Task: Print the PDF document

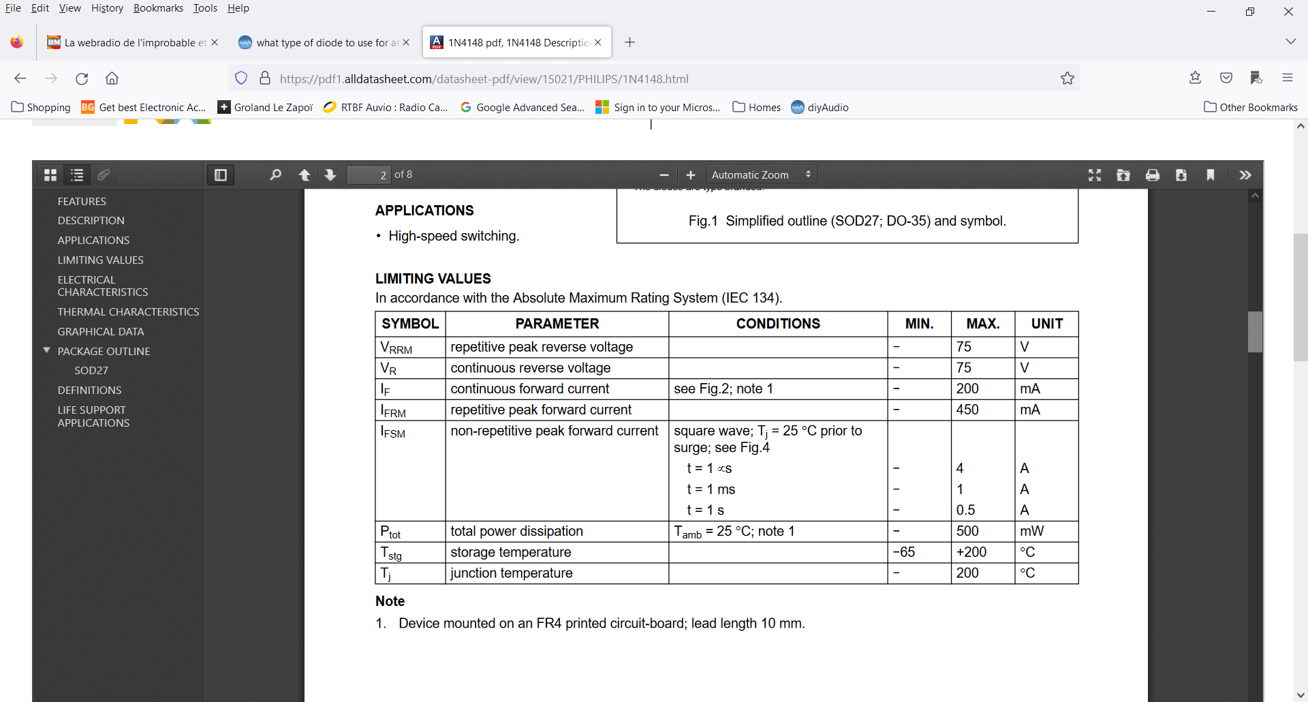Action: (1153, 175)
